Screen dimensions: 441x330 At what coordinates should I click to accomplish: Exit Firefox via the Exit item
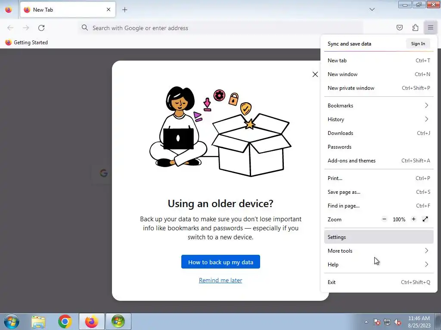click(379, 282)
